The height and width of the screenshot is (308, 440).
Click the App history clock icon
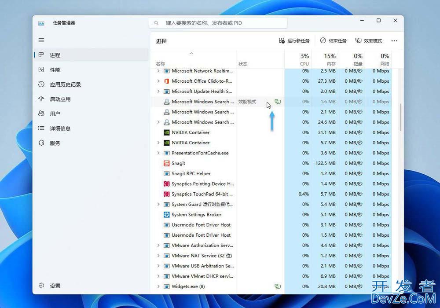41,84
